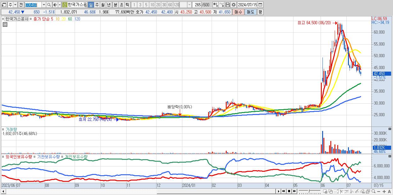Expand the stock code history dropdown

pos(44,5)
